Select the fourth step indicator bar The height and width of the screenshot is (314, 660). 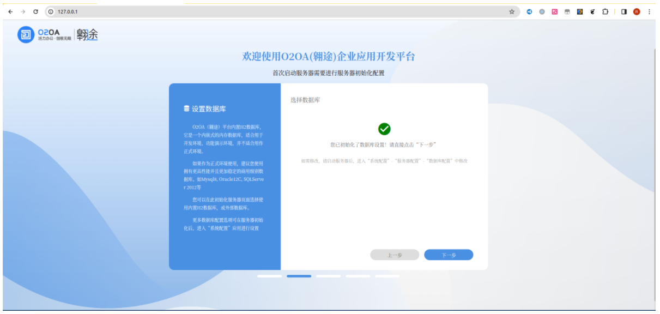pyautogui.click(x=358, y=276)
